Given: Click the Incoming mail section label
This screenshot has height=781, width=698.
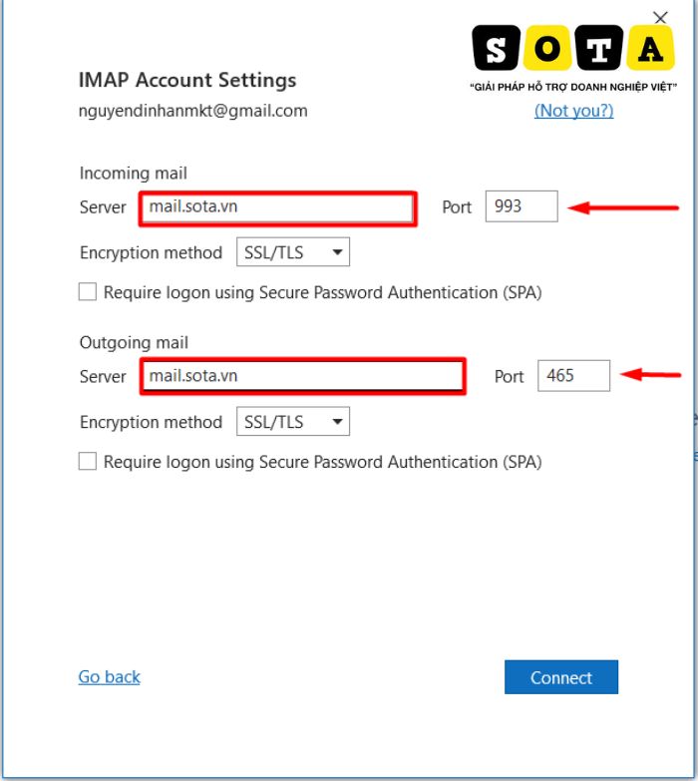Looking at the screenshot, I should pyautogui.click(x=134, y=174).
